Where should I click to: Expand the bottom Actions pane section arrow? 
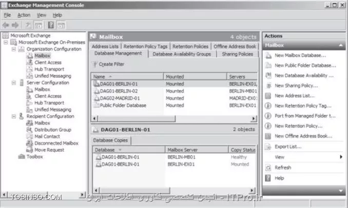point(341,191)
